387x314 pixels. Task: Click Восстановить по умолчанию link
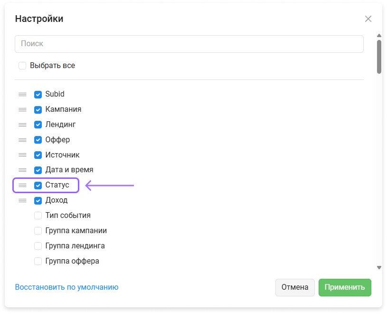[x=66, y=287]
